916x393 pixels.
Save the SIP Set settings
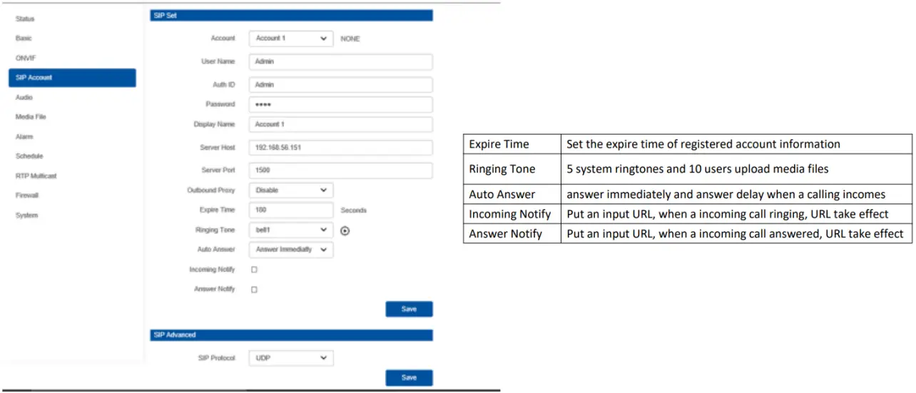coord(409,309)
